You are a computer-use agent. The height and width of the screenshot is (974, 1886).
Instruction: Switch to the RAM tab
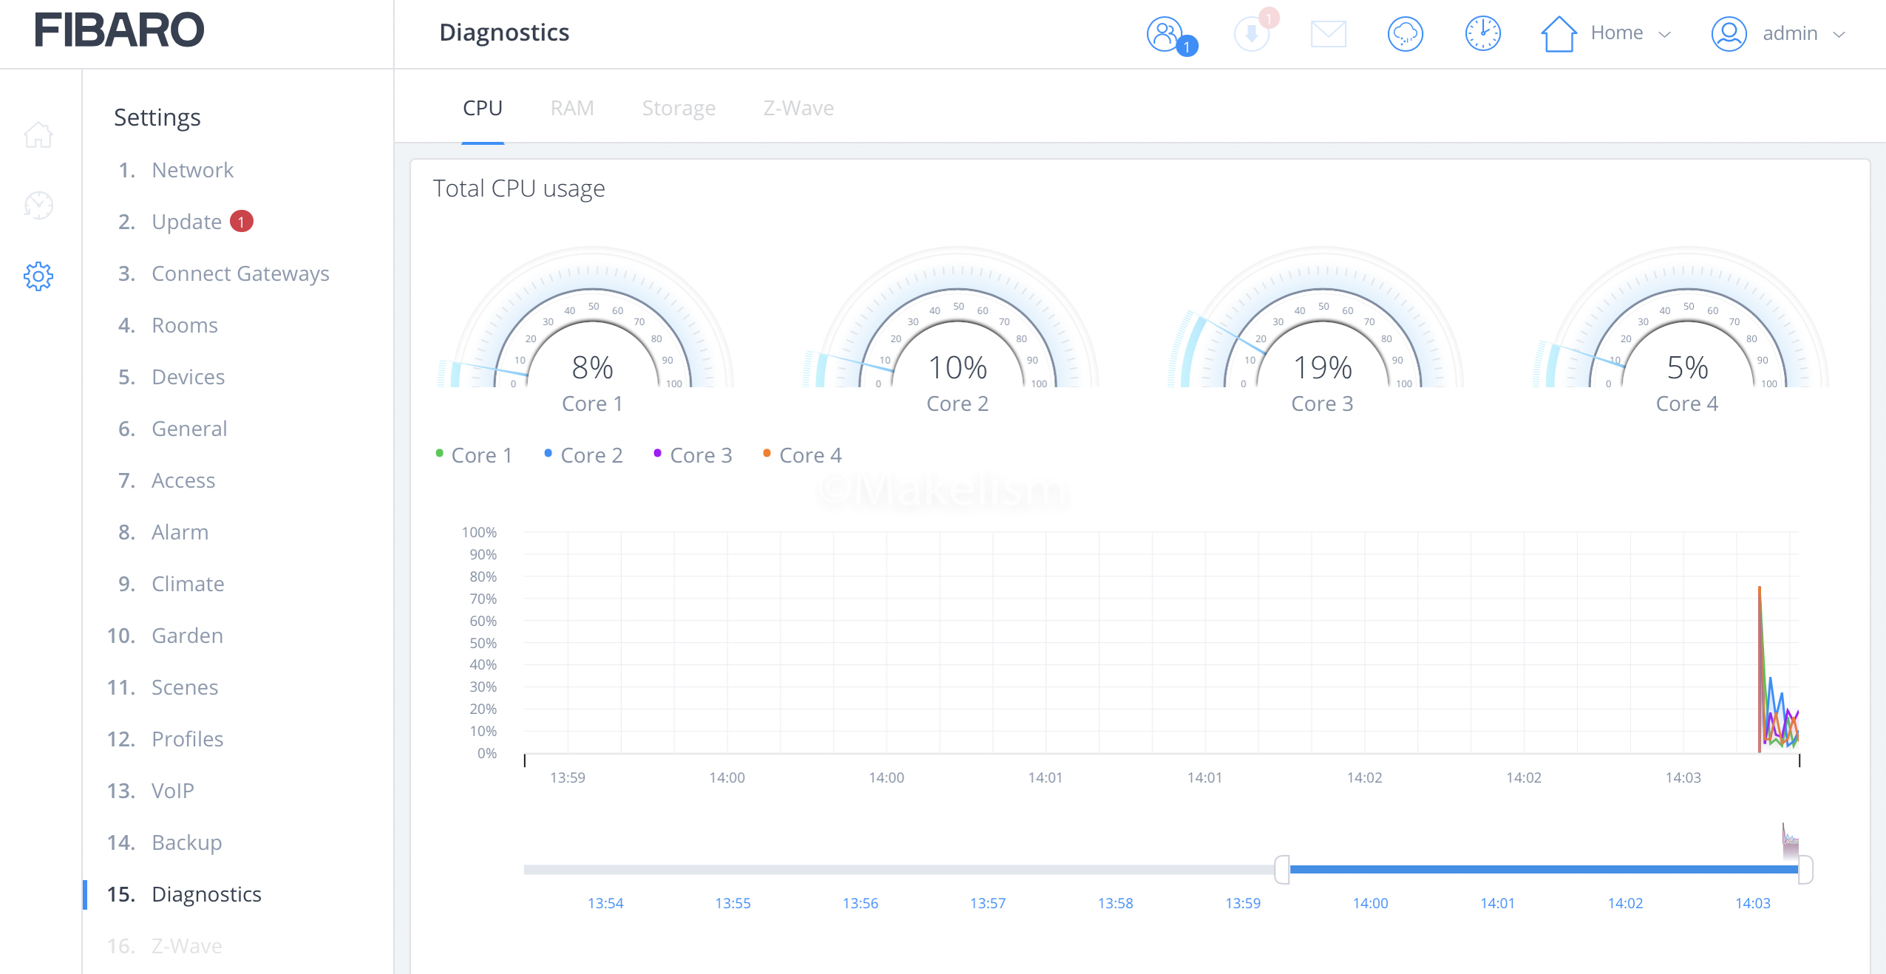coord(571,109)
